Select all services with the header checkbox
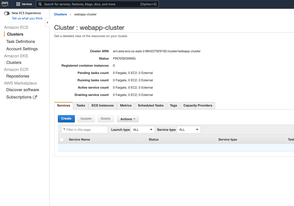This screenshot has width=294, height=206. pyautogui.click(x=62, y=139)
